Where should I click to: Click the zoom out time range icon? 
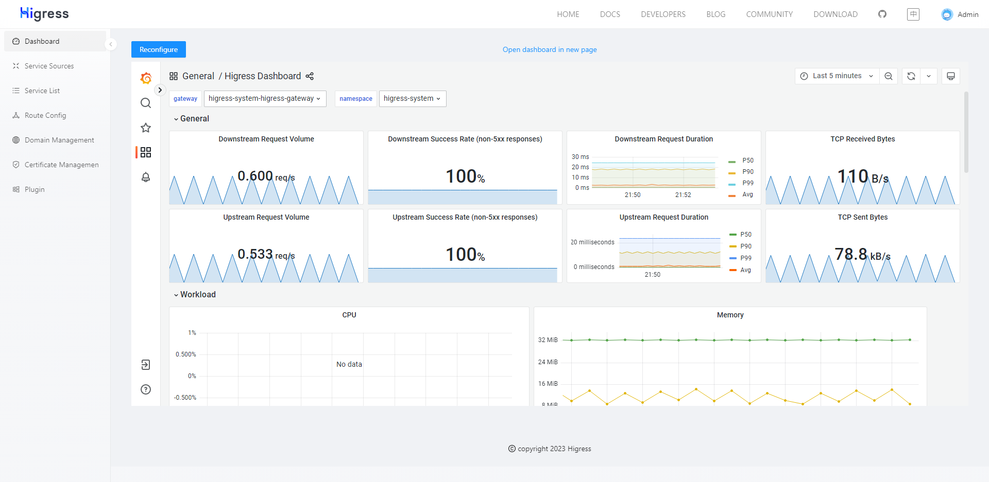(889, 76)
